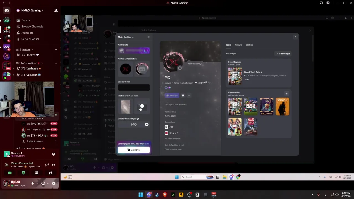Open the Activities icon in voice panel
354x199 pixels.
[x=37, y=173]
